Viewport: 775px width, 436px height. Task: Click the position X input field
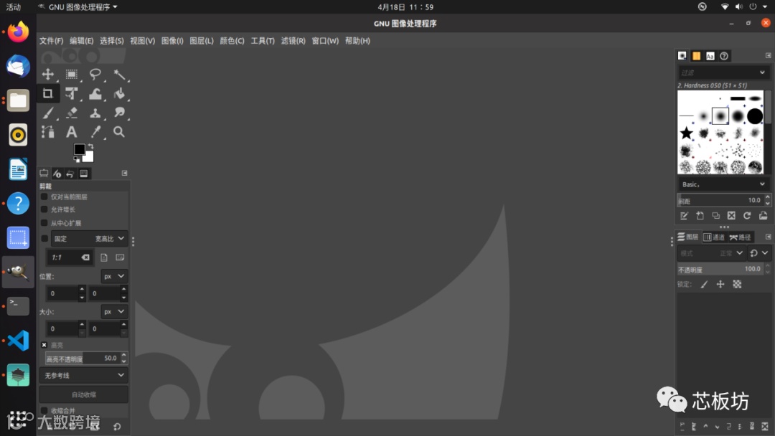coord(61,293)
